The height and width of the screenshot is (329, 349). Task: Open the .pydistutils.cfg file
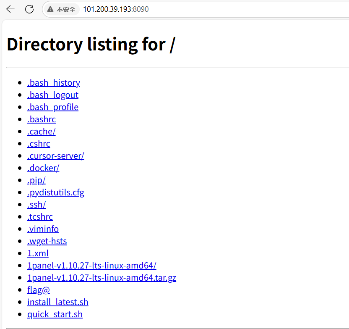click(x=56, y=192)
